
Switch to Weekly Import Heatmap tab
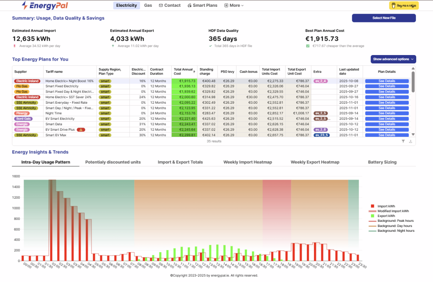point(248,162)
